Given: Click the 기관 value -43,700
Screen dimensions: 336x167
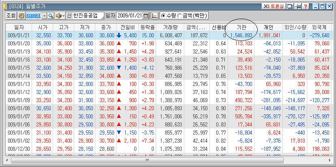Looking at the screenshot, I should click(243, 84).
